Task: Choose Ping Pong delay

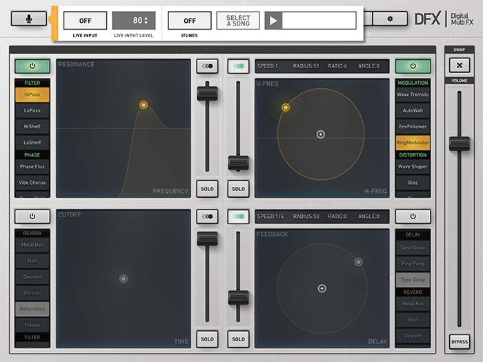Action: [x=413, y=264]
